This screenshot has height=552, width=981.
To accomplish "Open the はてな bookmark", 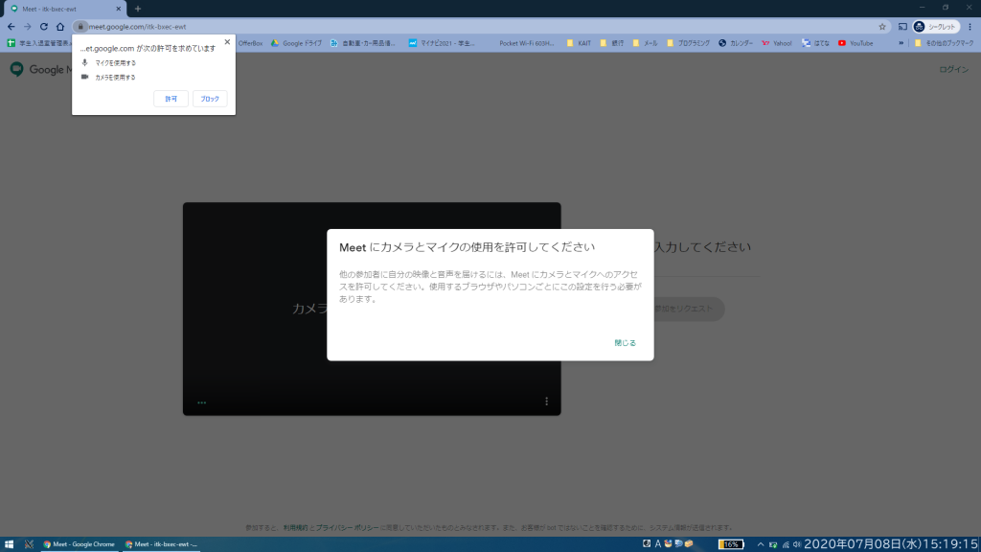I will [816, 43].
